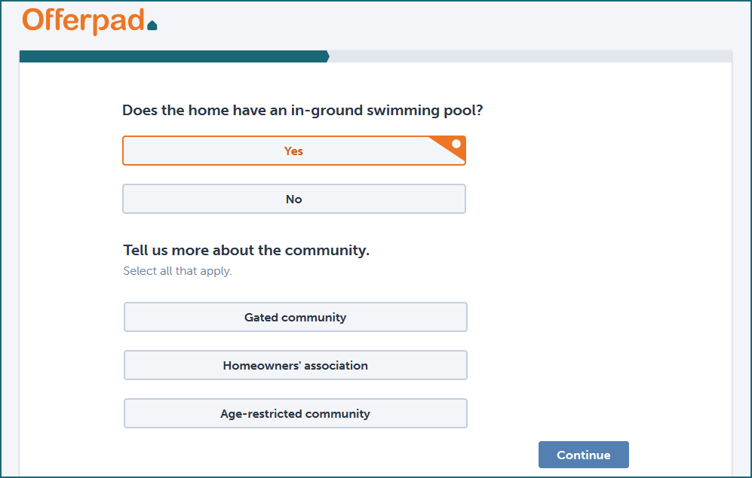Click the unfilled gray part of progress bar
Image resolution: width=752 pixels, height=478 pixels.
pos(528,56)
